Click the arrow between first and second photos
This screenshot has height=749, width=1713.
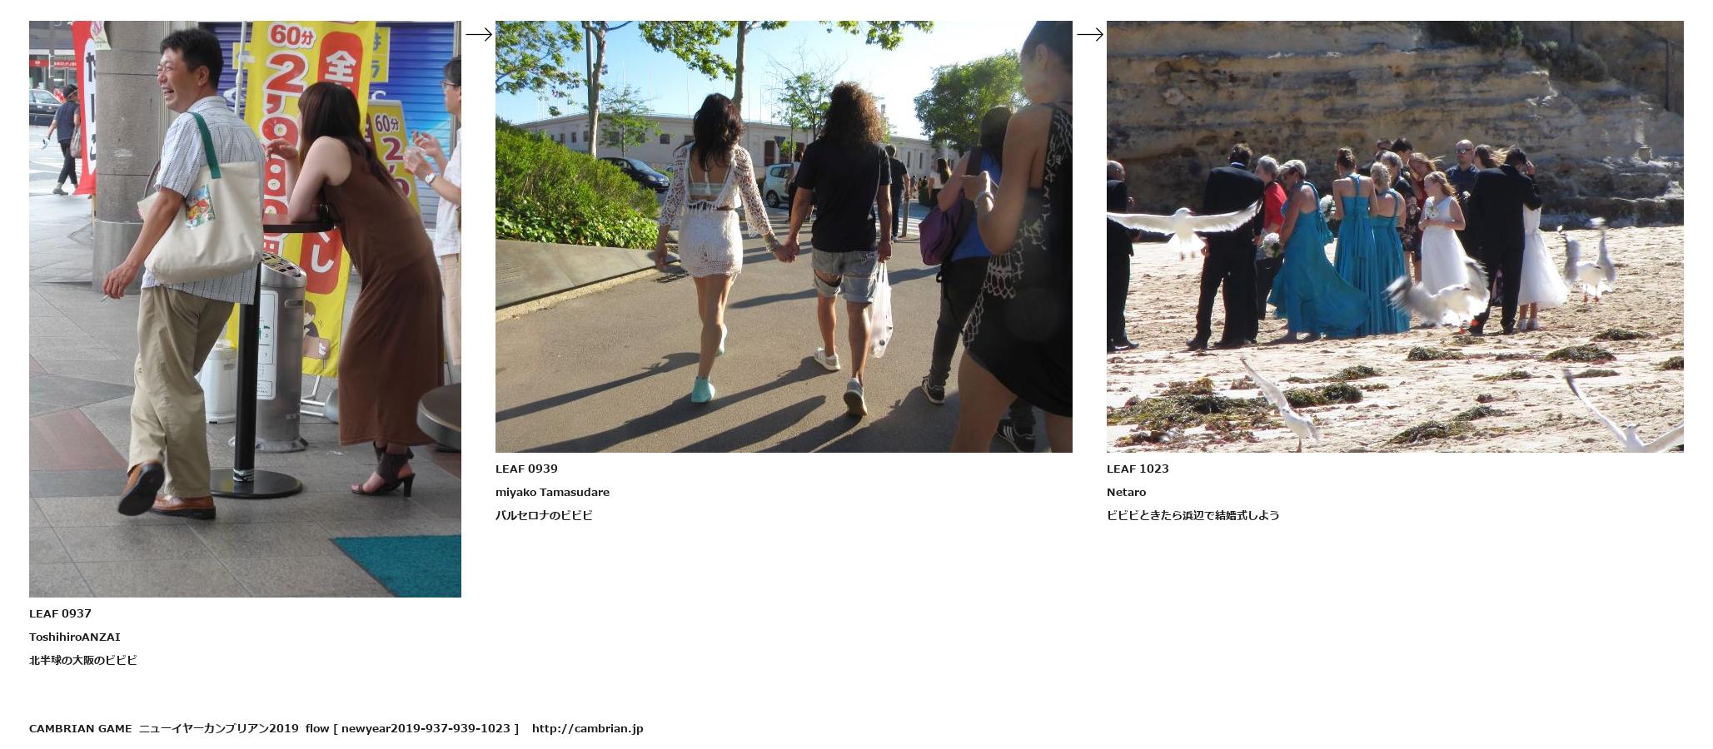[x=479, y=34]
